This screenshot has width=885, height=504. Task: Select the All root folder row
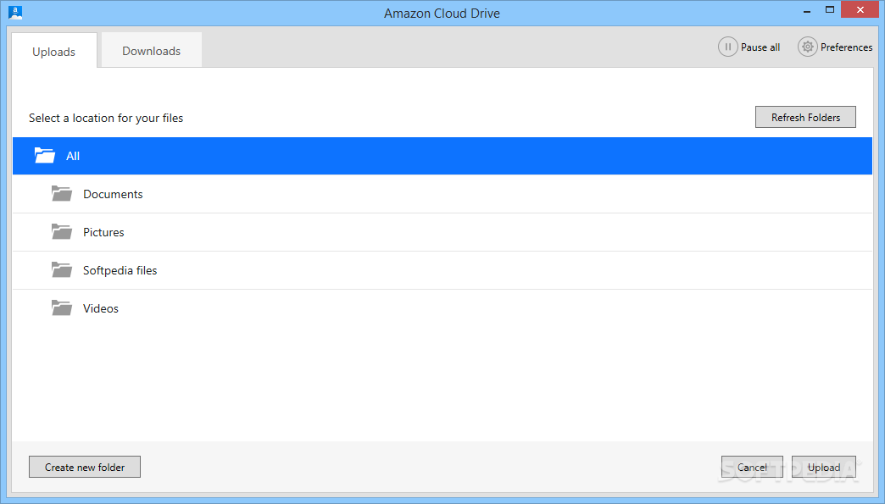[442, 156]
